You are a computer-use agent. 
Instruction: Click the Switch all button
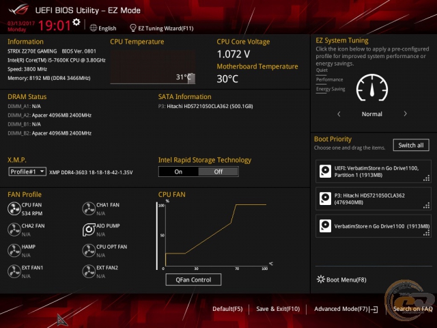coord(411,145)
